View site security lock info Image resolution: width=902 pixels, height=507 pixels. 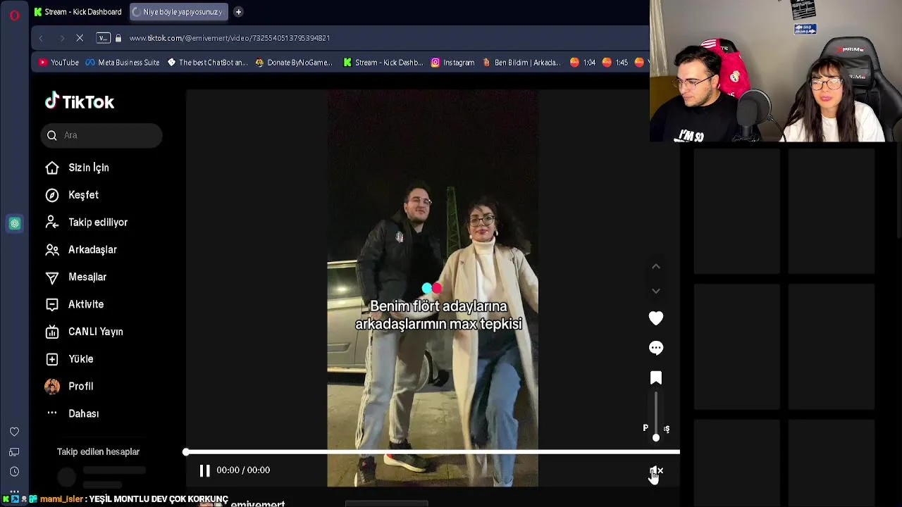(x=118, y=38)
